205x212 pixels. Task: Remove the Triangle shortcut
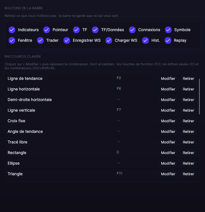click(188, 174)
